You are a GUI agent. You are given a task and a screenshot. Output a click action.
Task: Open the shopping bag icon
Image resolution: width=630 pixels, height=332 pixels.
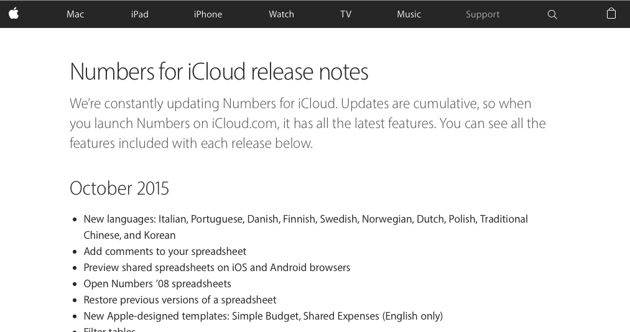(611, 14)
